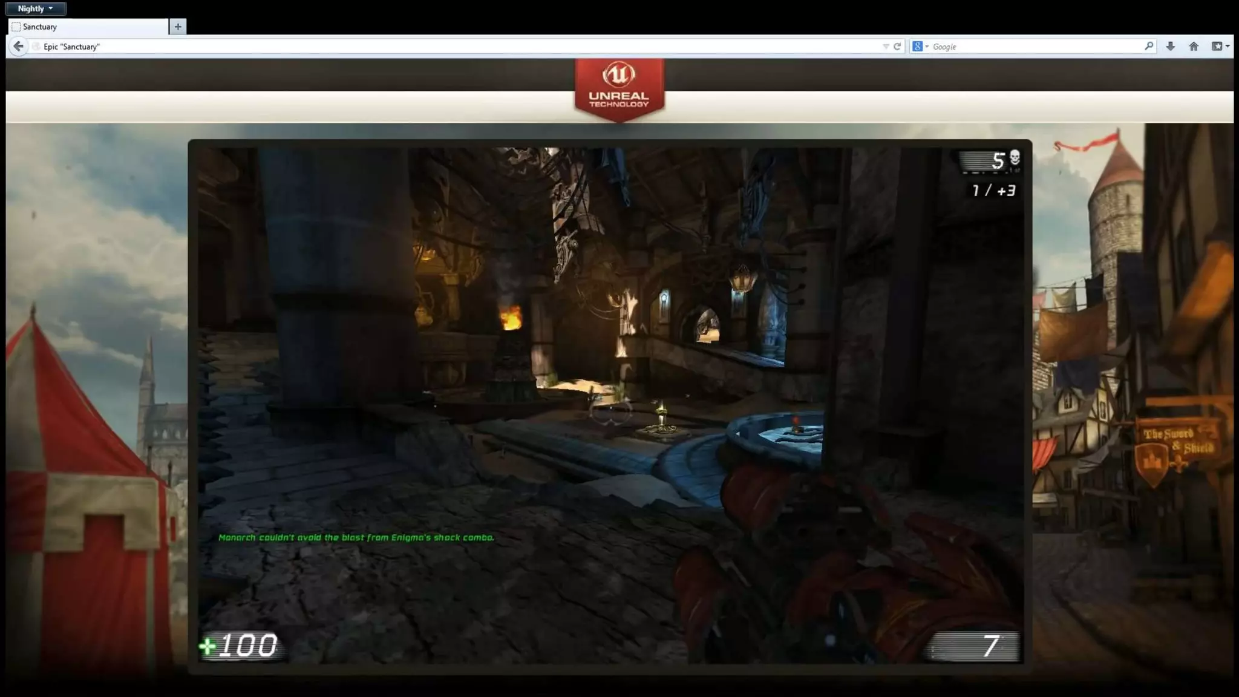Open the Google search engine selector

coord(920,47)
